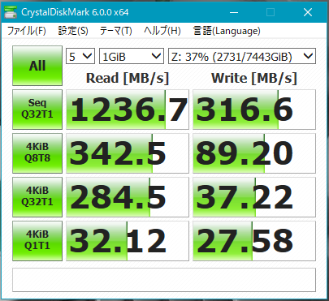
Task: Start the 4KiB Q8T8 test
Action: pyautogui.click(x=37, y=153)
